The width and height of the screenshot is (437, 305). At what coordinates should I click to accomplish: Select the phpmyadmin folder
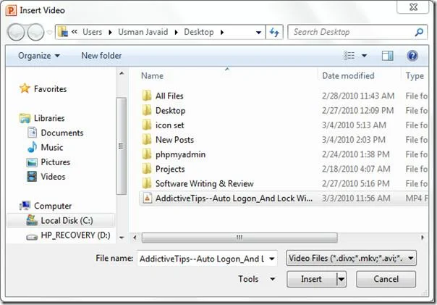(180, 154)
